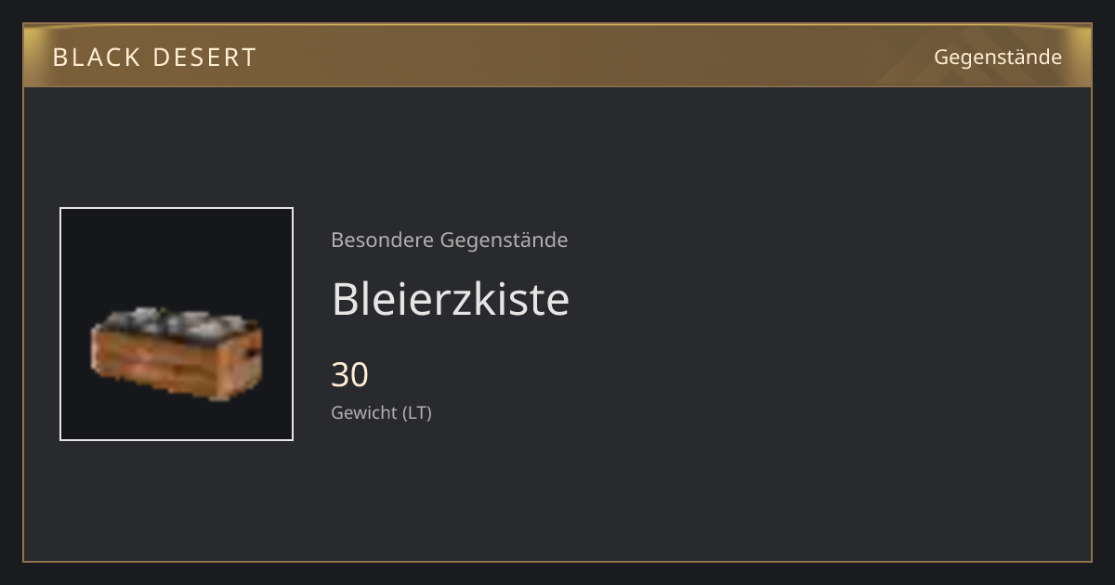Click the (LT) unit beside Gewicht
The height and width of the screenshot is (585, 1115).
point(417,412)
